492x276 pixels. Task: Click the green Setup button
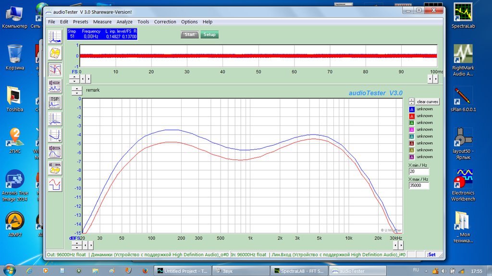click(209, 34)
